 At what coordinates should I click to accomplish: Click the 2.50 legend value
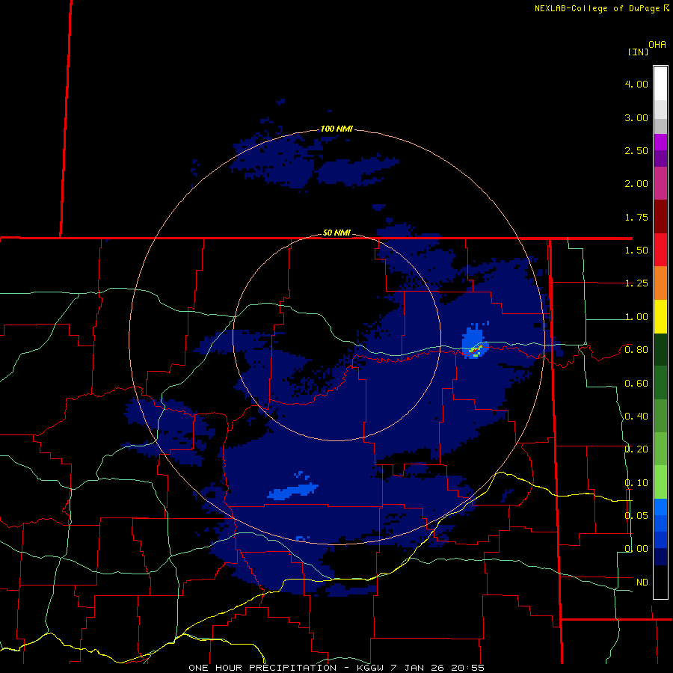click(x=636, y=150)
